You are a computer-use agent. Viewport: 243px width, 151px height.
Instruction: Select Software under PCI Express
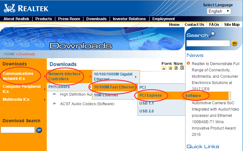(193, 96)
